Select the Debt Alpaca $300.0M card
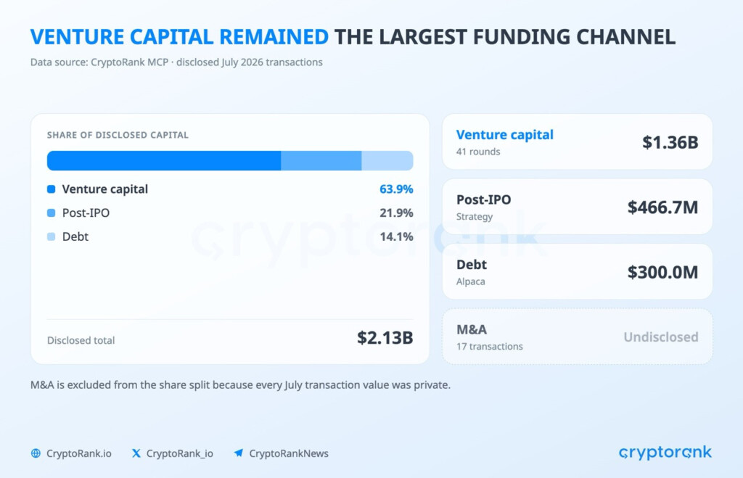Viewport: 743px width, 478px height. click(577, 271)
